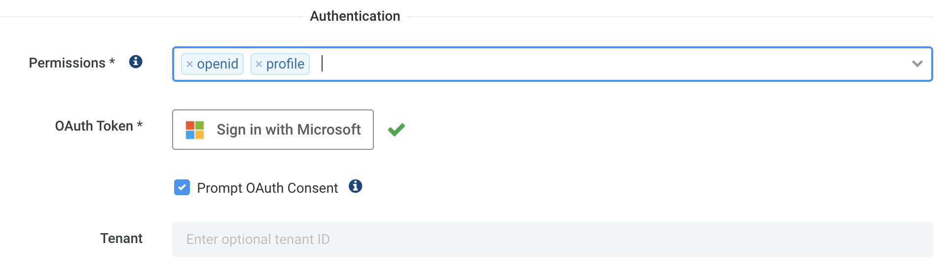Select the profile tag text
Viewport: 948px width, 275px height.
coord(285,64)
